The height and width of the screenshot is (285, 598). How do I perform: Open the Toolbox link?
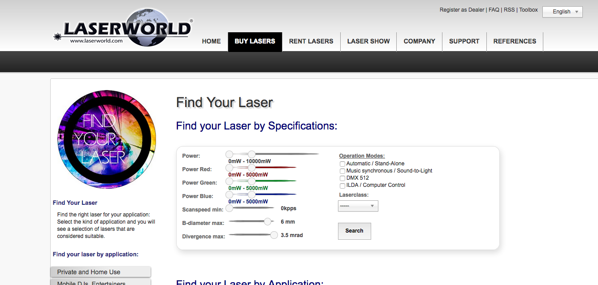[529, 10]
